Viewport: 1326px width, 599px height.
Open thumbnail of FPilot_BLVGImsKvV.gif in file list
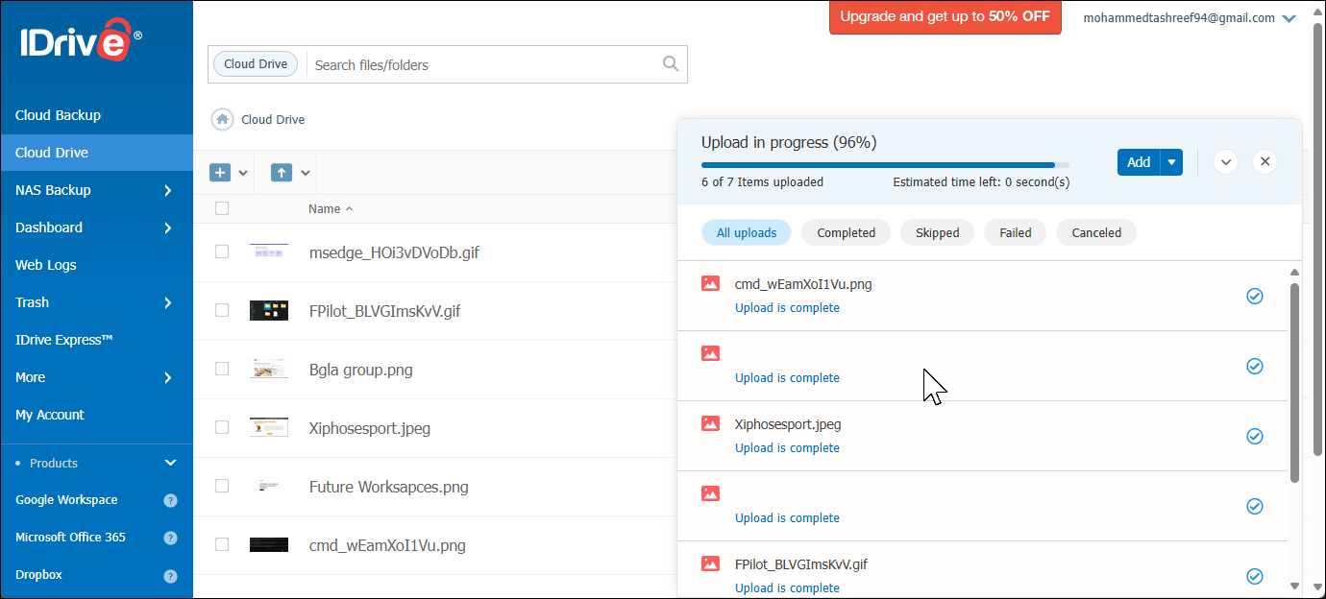(x=269, y=310)
